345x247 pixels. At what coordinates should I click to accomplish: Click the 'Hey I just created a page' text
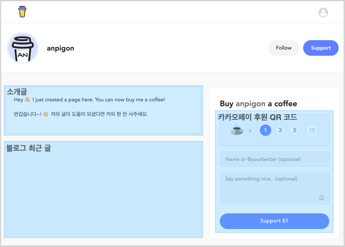[x=89, y=100]
